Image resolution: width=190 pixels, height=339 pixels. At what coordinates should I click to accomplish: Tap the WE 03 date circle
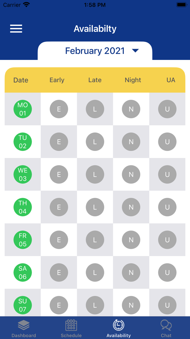(x=23, y=174)
